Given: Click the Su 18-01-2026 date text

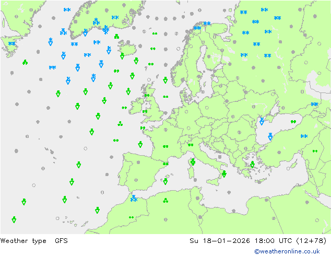Looking at the screenshot, I should 220,240.
